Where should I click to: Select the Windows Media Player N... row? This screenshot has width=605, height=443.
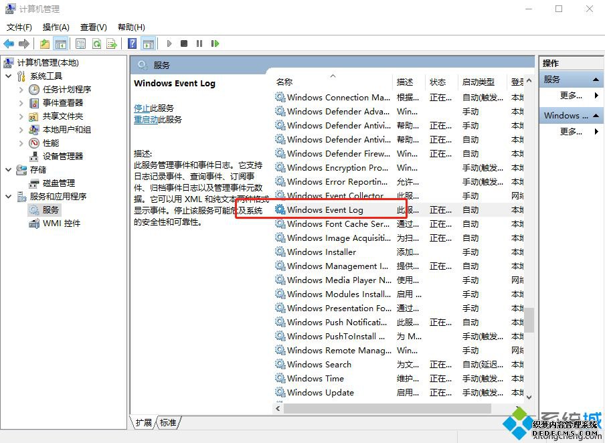tap(399, 280)
